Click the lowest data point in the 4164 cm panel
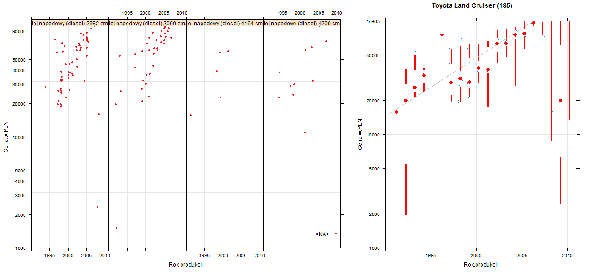 (191, 115)
